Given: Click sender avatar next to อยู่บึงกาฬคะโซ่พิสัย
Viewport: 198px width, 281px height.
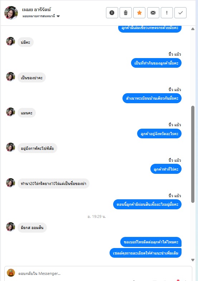Looking at the screenshot, I should click(11, 147).
